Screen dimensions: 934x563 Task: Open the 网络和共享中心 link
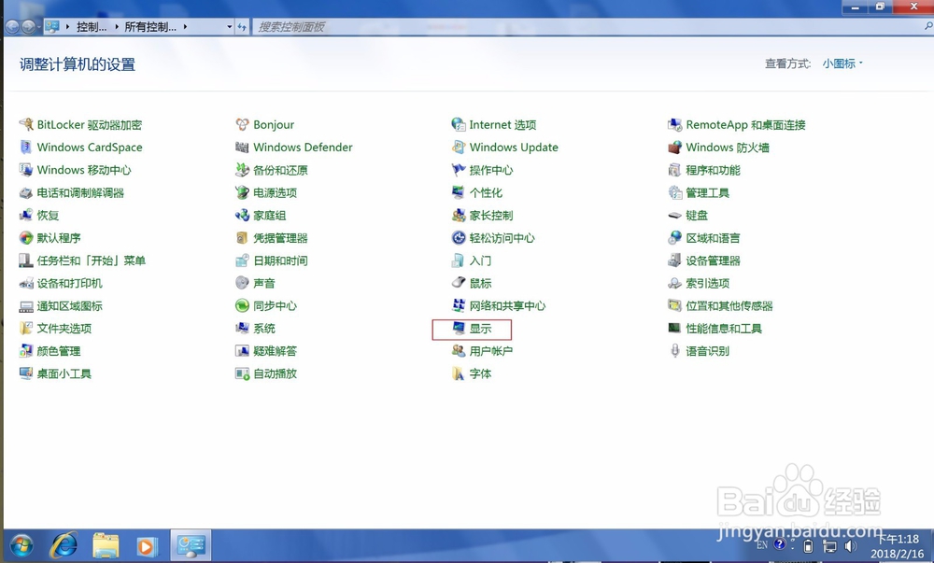click(507, 306)
